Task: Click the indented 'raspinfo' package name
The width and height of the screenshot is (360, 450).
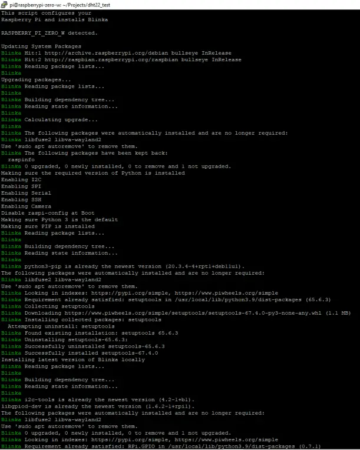Action: [x=21, y=159]
